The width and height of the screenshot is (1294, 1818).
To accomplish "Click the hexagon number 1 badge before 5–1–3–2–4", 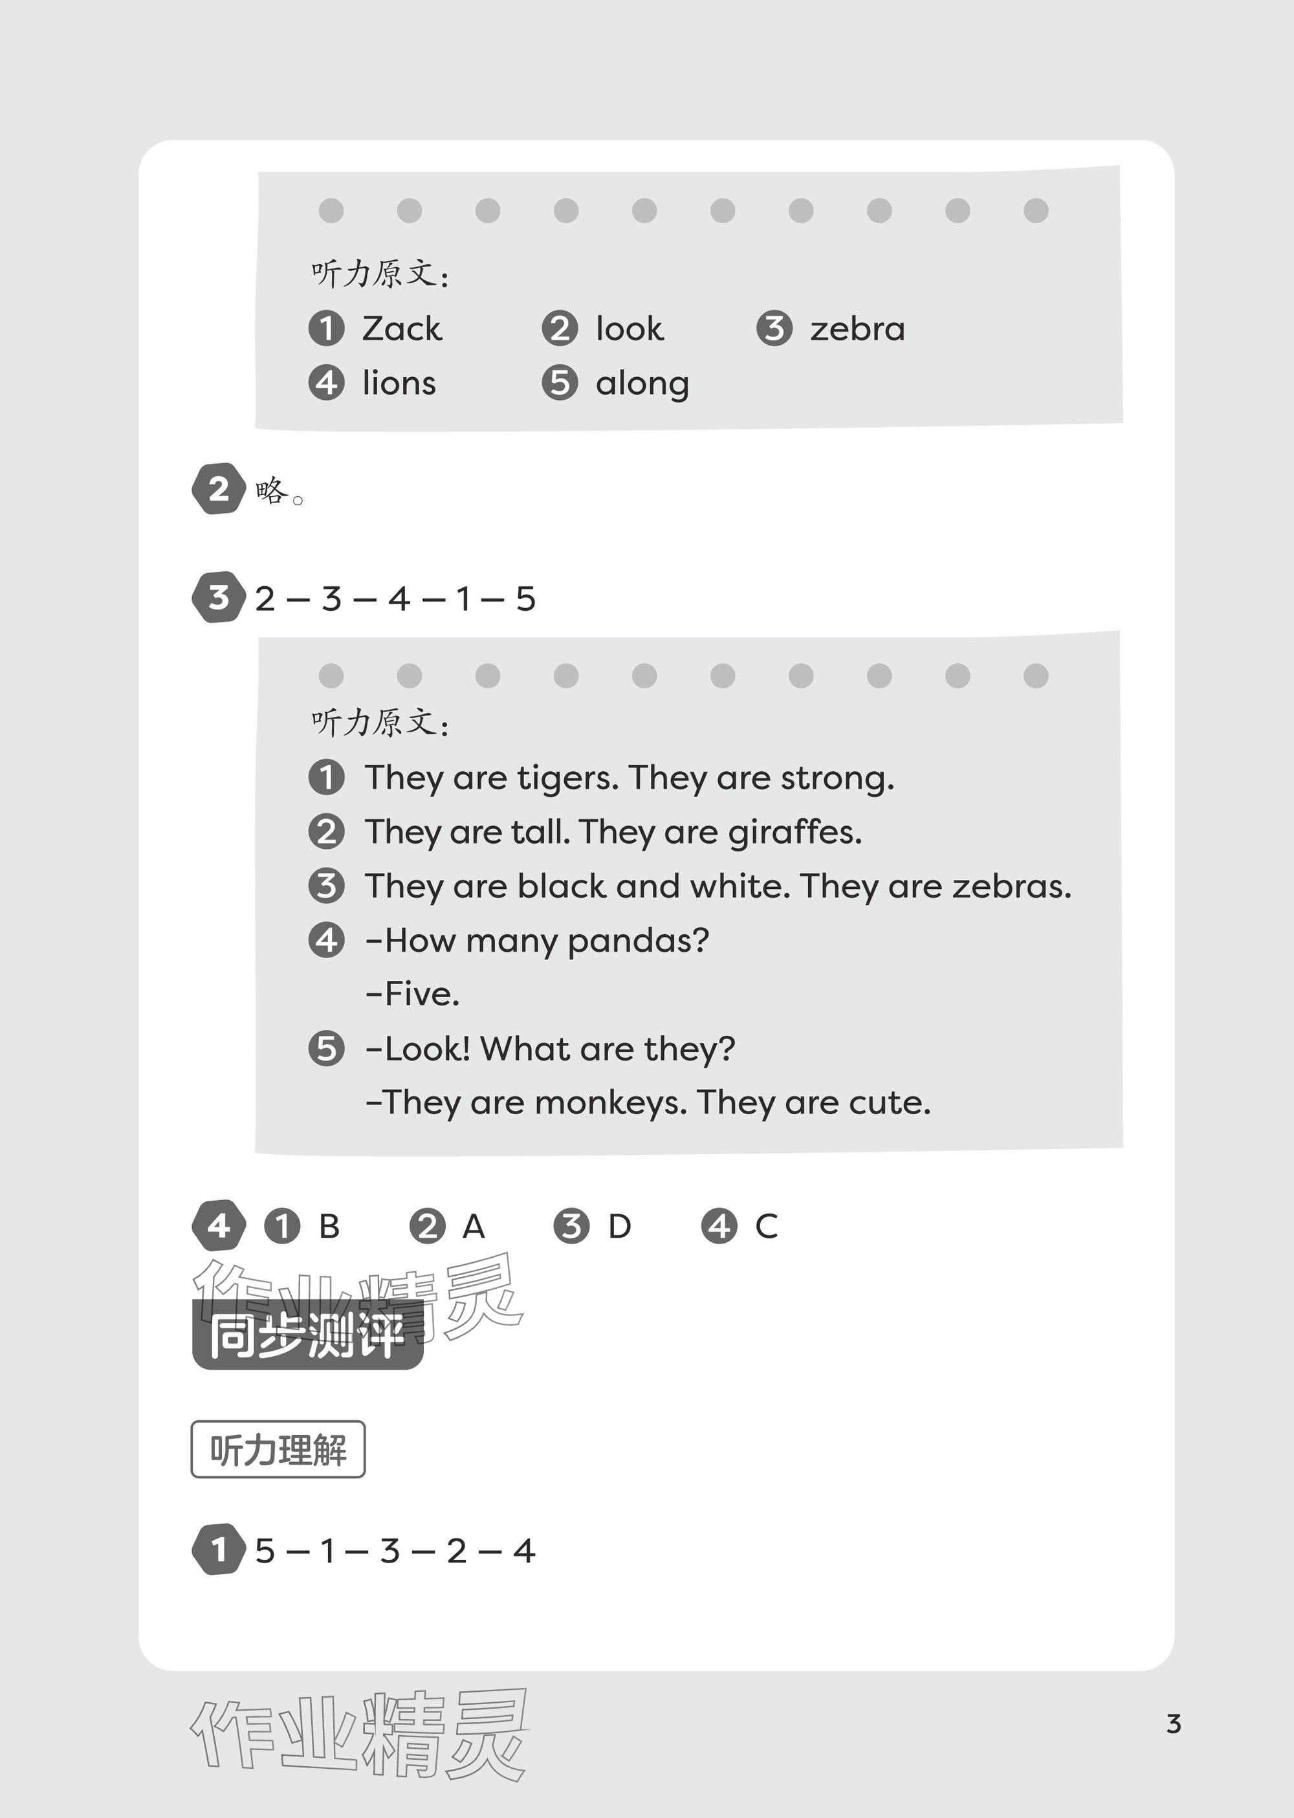I will coord(218,1550).
